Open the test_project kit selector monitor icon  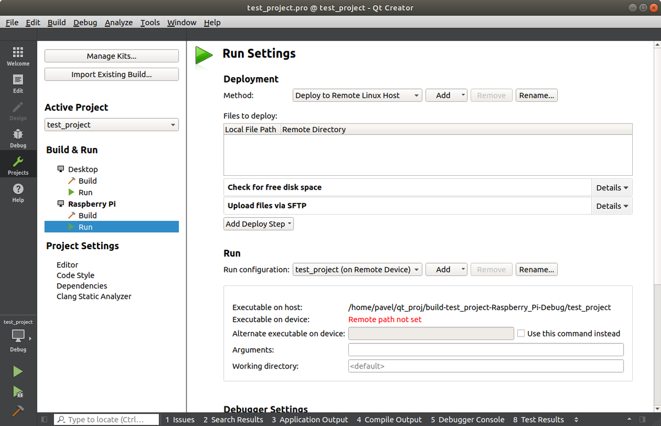(18, 336)
